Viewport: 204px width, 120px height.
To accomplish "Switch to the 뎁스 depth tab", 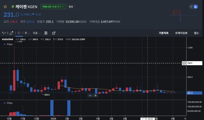I will click(x=196, y=33).
